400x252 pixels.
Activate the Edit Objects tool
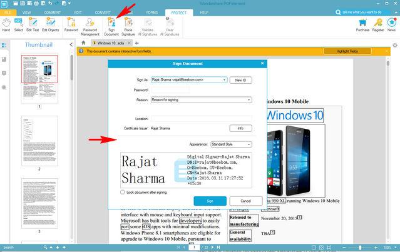[x=50, y=25]
